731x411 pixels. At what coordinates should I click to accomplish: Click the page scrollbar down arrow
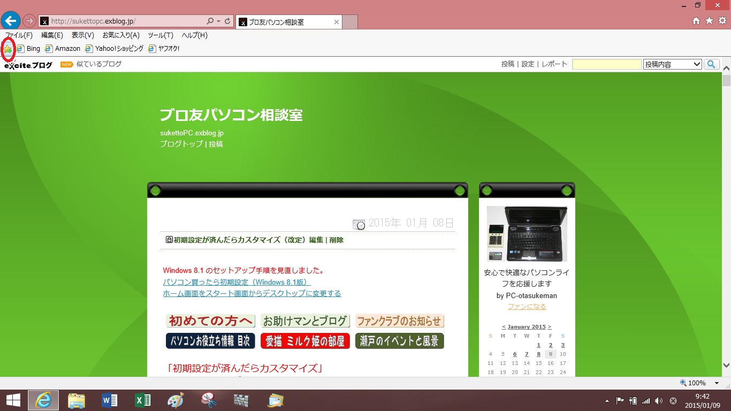(726, 366)
